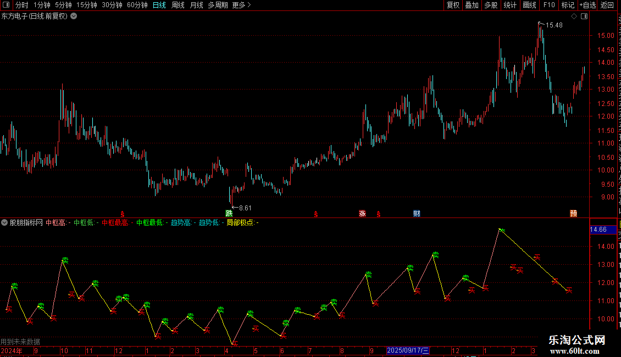Click the 2025/09/17/三 date marker
Screen dimensions: 621x357
[408, 350]
